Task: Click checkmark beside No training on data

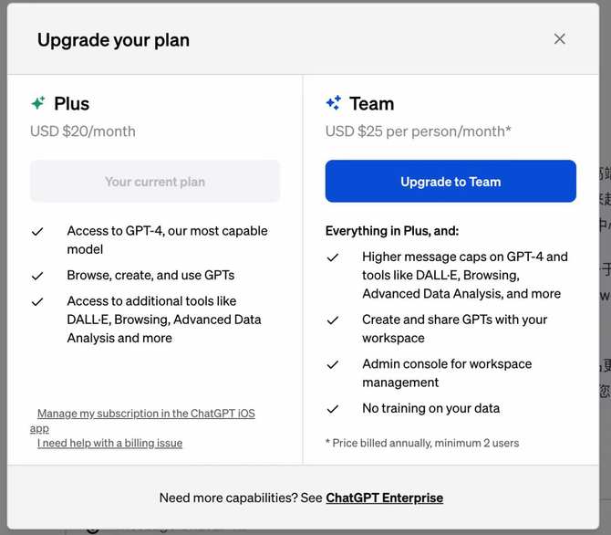Action: (333, 409)
